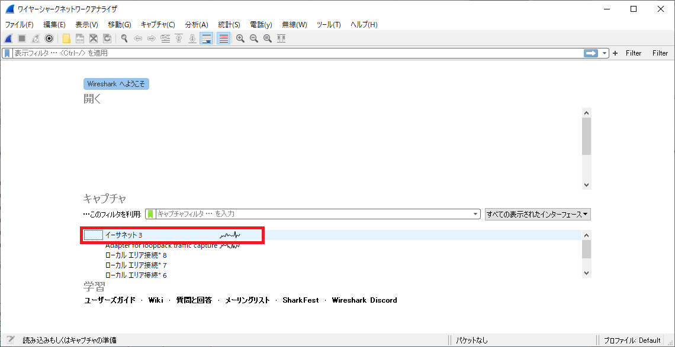
Task: Open the 編集(E) menu
Action: point(54,24)
